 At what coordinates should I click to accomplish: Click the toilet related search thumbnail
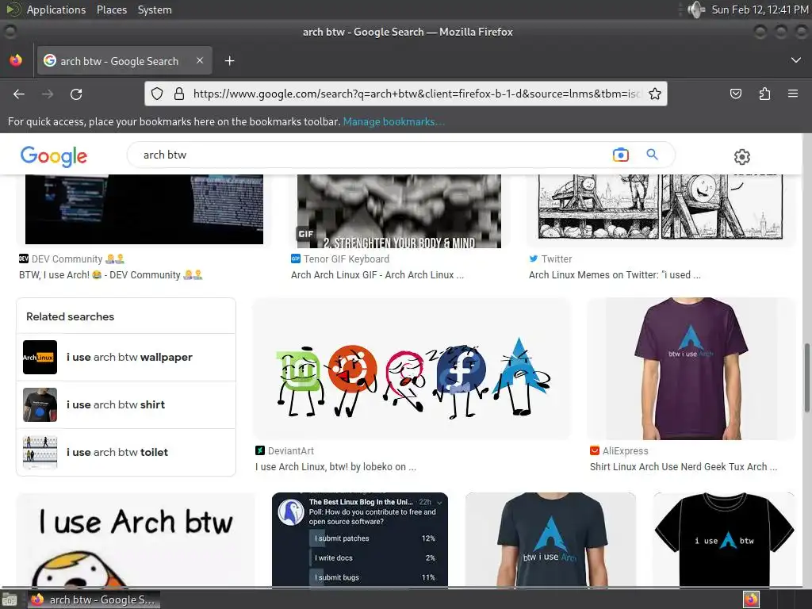pos(40,452)
